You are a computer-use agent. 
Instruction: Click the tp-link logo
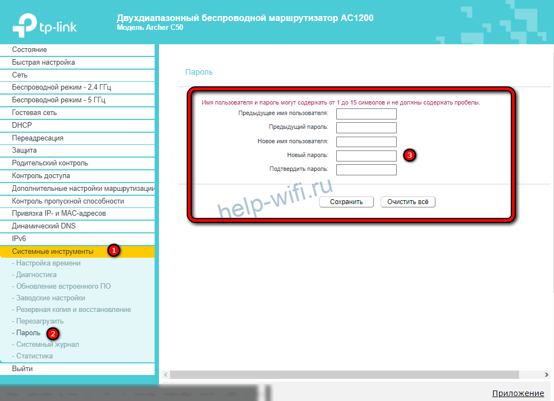[x=44, y=25]
